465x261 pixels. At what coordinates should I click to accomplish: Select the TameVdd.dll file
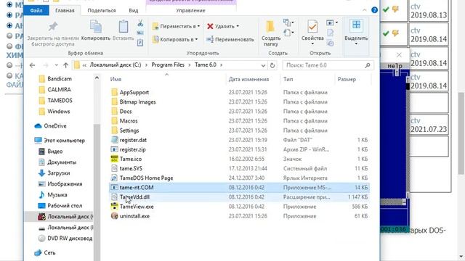coord(239,197)
